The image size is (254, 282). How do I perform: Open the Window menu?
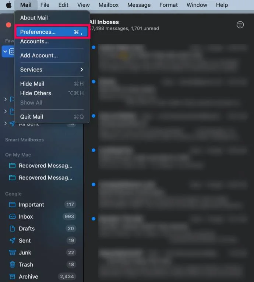(x=197, y=5)
